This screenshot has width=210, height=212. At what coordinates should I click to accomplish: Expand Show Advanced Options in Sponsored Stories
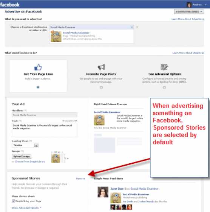click(26, 208)
